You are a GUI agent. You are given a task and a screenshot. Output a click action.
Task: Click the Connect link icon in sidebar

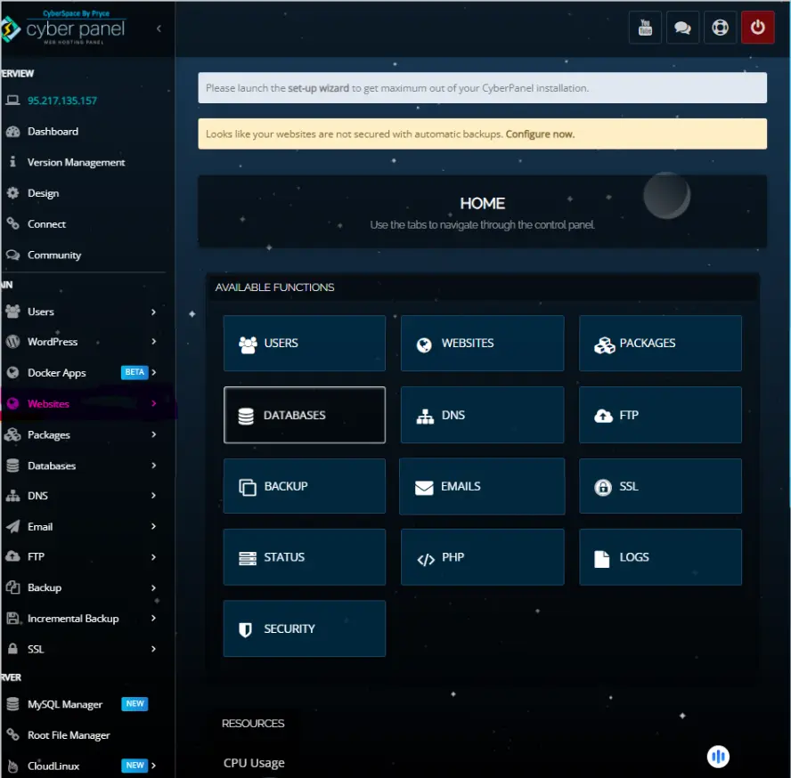[x=12, y=223]
